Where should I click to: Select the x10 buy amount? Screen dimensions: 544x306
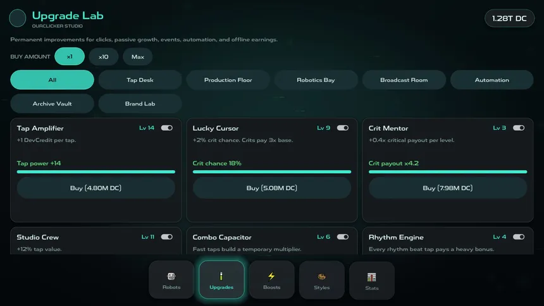(x=103, y=56)
